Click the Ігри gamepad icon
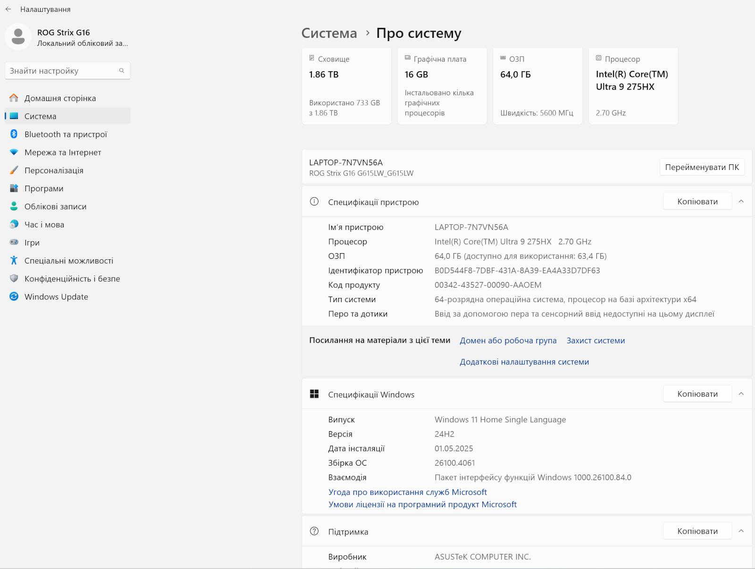 click(x=14, y=242)
